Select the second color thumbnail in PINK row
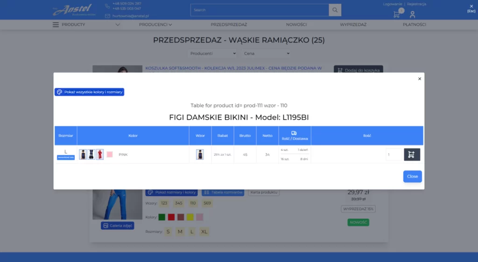This screenshot has height=262, width=478. (x=91, y=154)
